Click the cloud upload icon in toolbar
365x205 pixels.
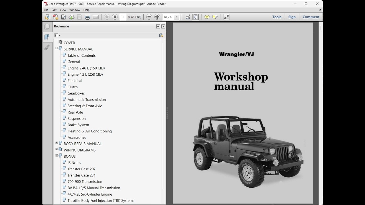(x=72, y=17)
